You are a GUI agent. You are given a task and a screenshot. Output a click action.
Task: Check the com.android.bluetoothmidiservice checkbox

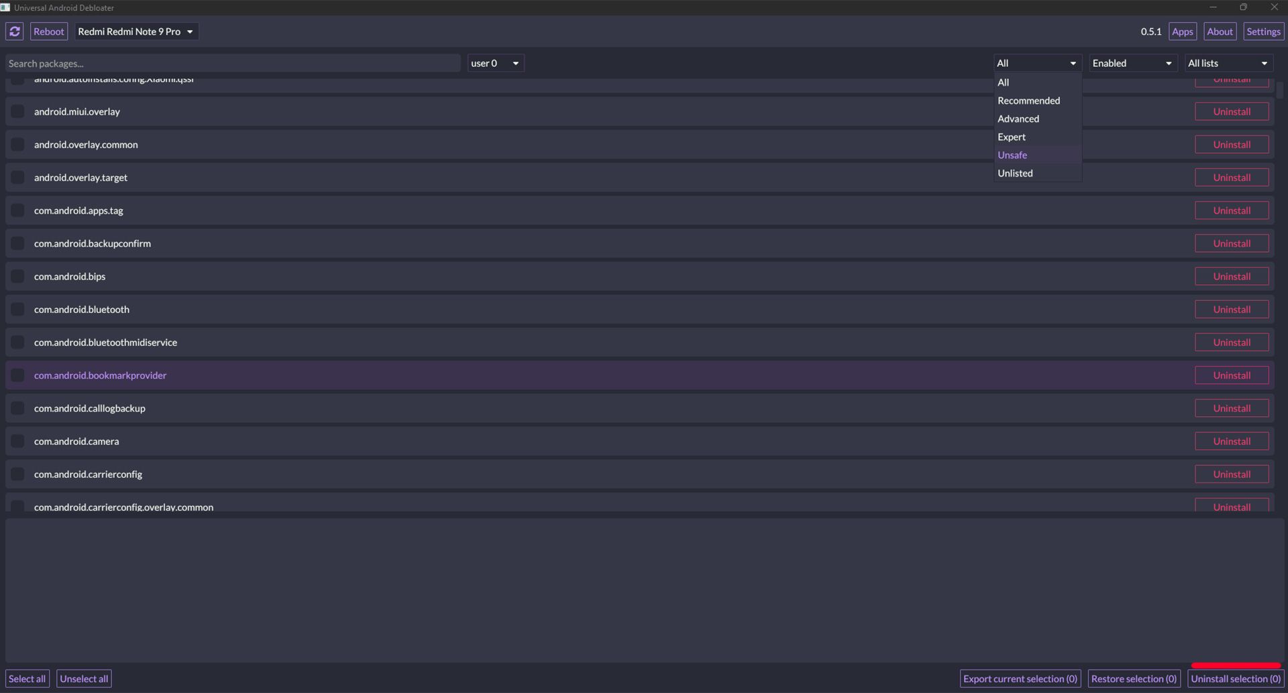(17, 342)
